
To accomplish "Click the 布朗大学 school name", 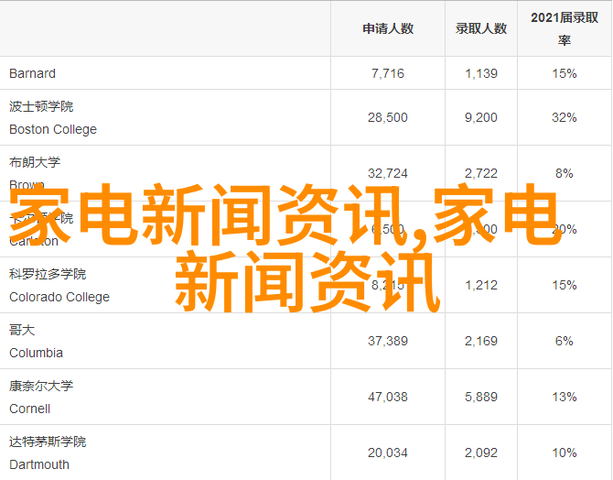I will coord(35,162).
